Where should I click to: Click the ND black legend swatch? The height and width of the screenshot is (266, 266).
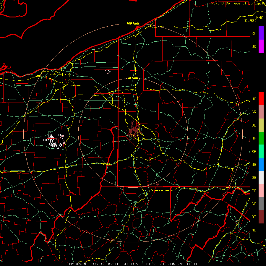pyautogui.click(x=261, y=230)
